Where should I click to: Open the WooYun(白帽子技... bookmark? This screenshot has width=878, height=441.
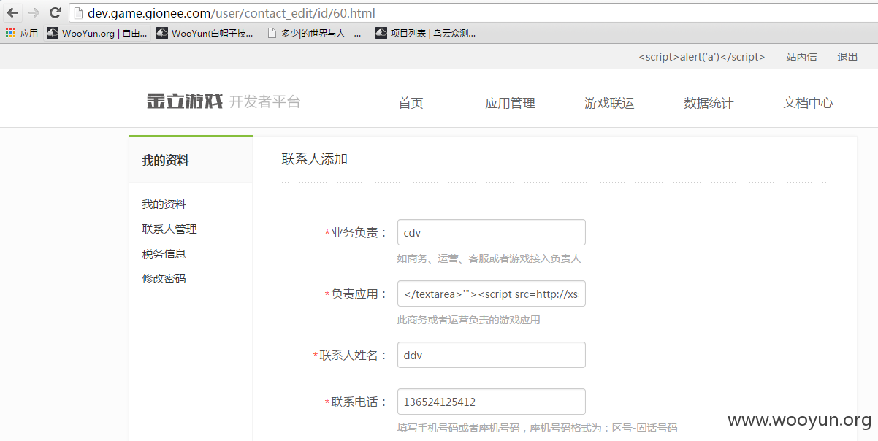pos(205,33)
